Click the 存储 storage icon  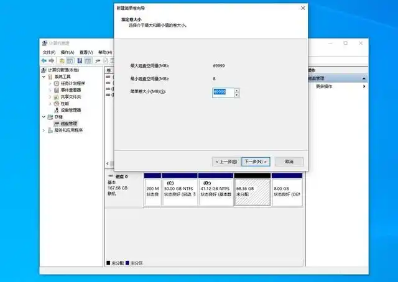50,117
